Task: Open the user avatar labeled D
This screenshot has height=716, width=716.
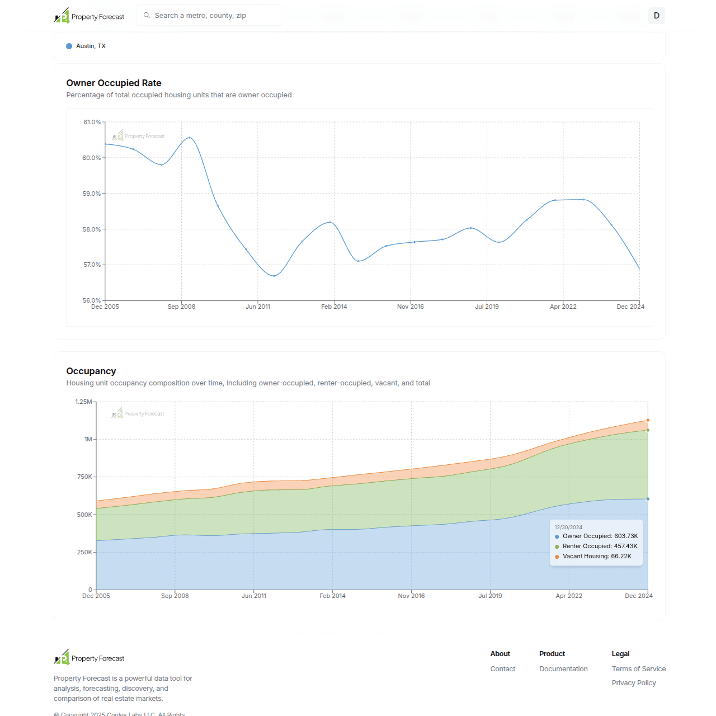Action: point(656,16)
